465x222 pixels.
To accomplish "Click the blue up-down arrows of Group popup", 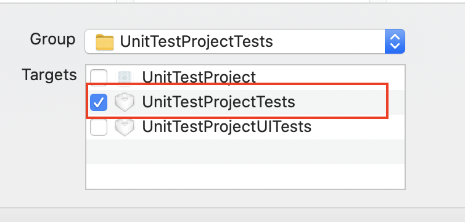I will (x=395, y=41).
